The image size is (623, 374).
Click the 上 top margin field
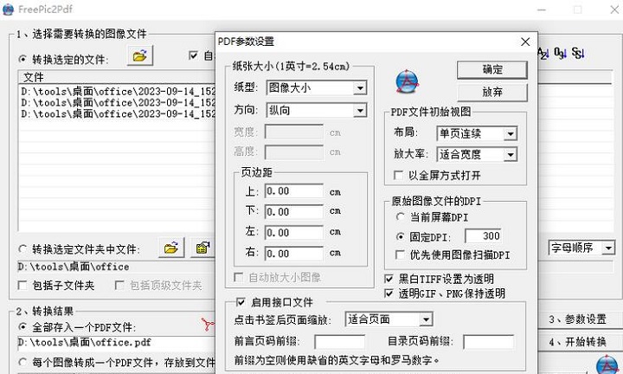tap(294, 191)
